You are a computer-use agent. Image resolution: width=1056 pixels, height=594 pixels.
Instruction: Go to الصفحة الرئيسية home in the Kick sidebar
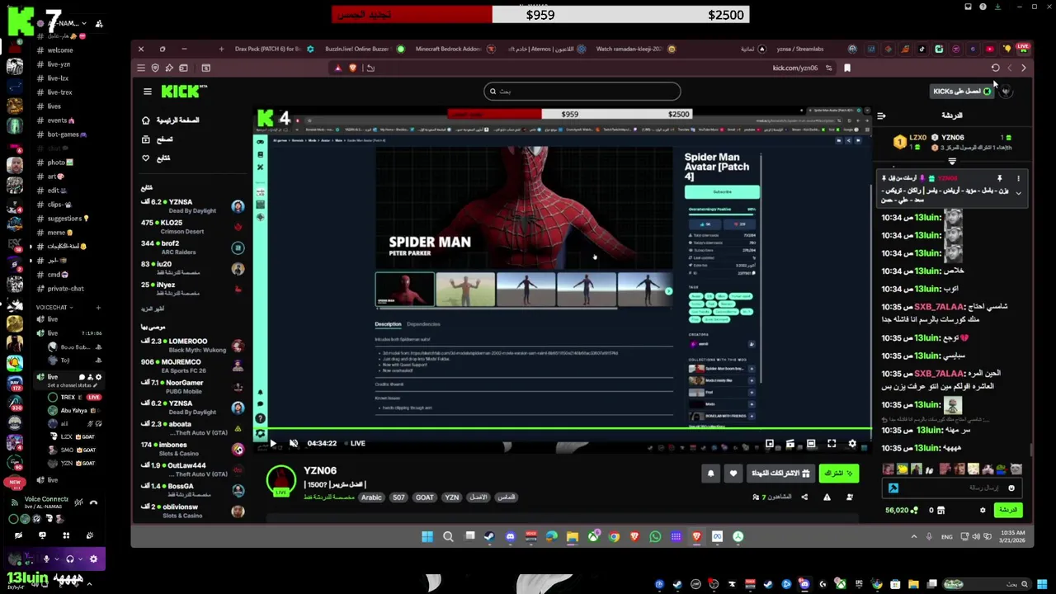171,120
